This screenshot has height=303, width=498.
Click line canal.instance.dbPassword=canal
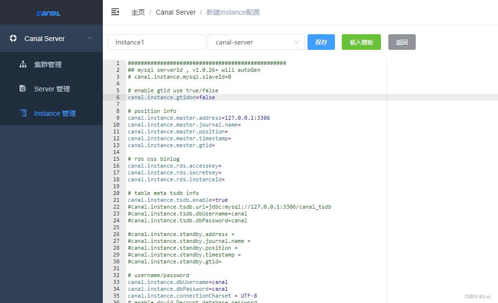[178, 289]
